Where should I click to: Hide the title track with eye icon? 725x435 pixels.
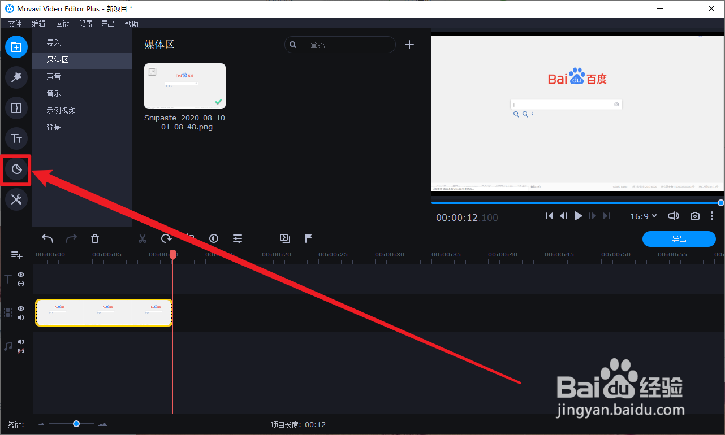21,275
